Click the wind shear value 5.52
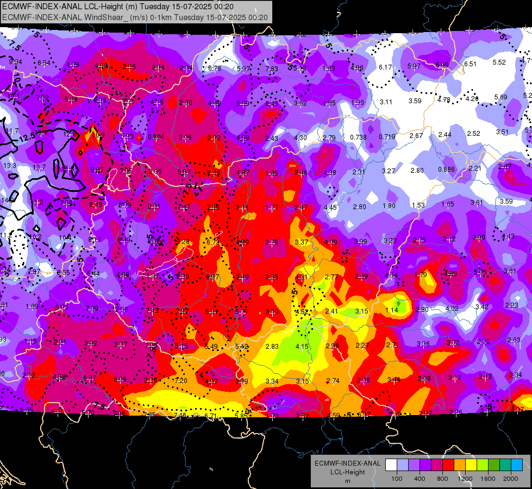Viewport: 532px width, 489px height. point(499,62)
